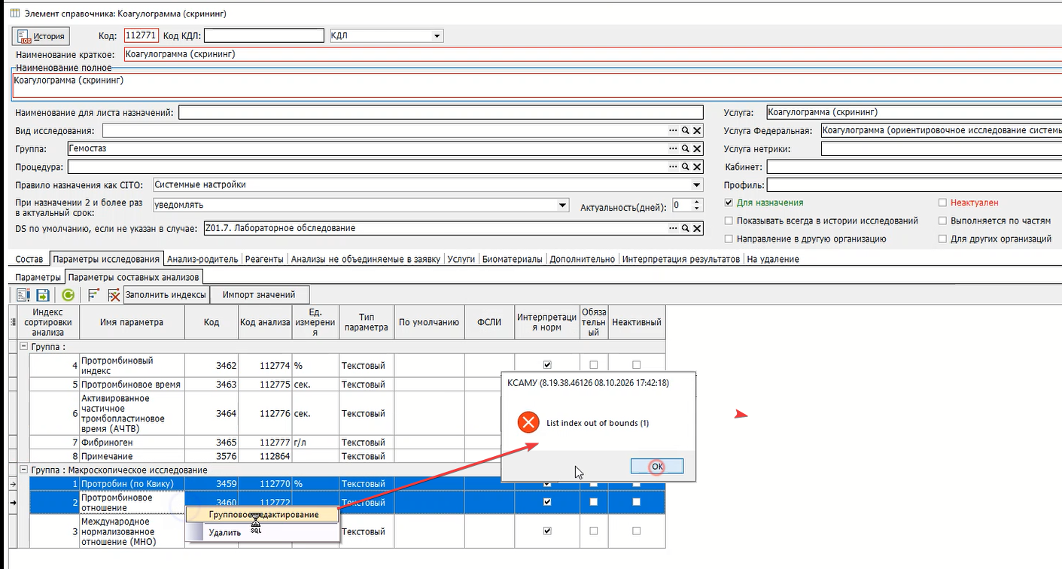Image resolution: width=1062 pixels, height=569 pixels.
Task: Choose Групповое редактирование from context menu
Action: coord(263,514)
